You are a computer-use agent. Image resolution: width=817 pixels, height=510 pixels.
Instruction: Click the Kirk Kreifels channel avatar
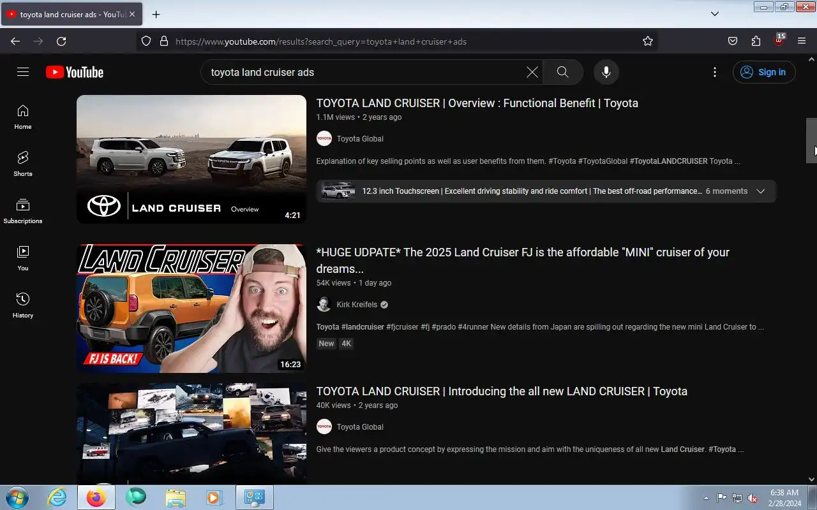click(x=324, y=305)
